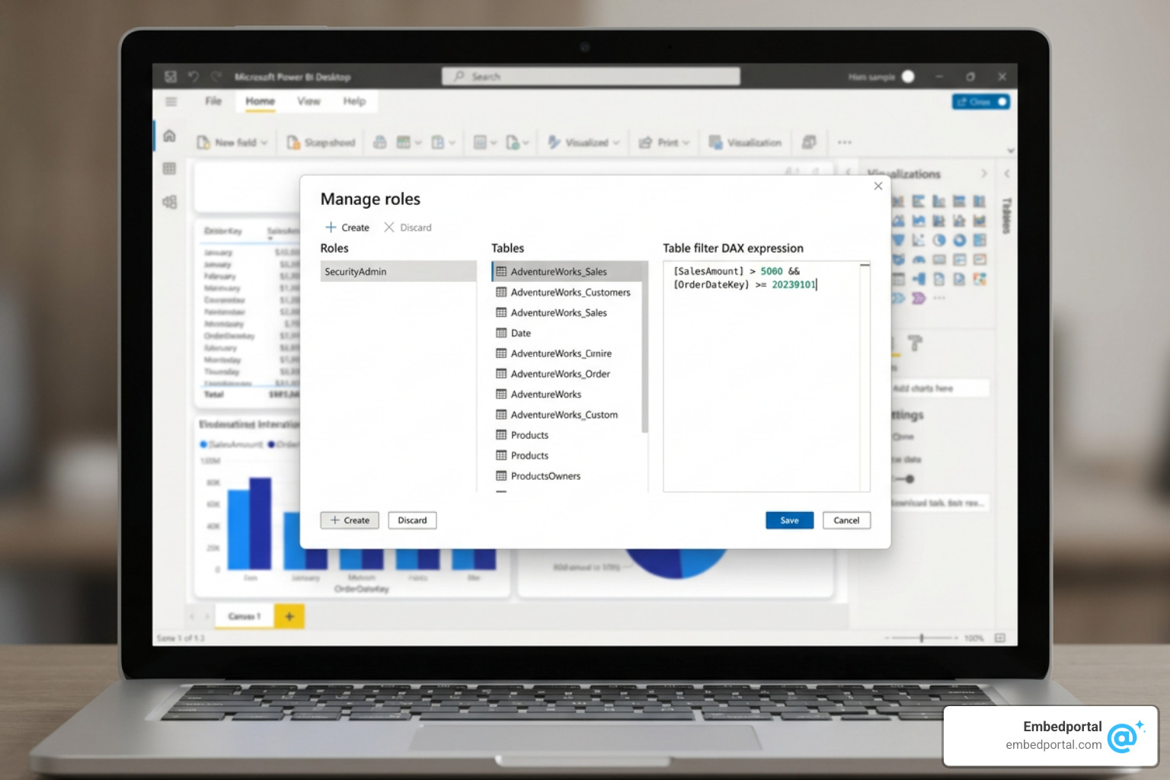Open the File menu
Image resolution: width=1170 pixels, height=780 pixels.
[213, 101]
